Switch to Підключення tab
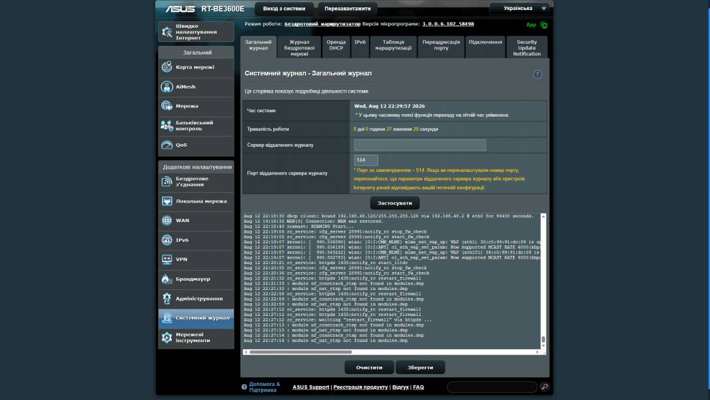 point(485,47)
